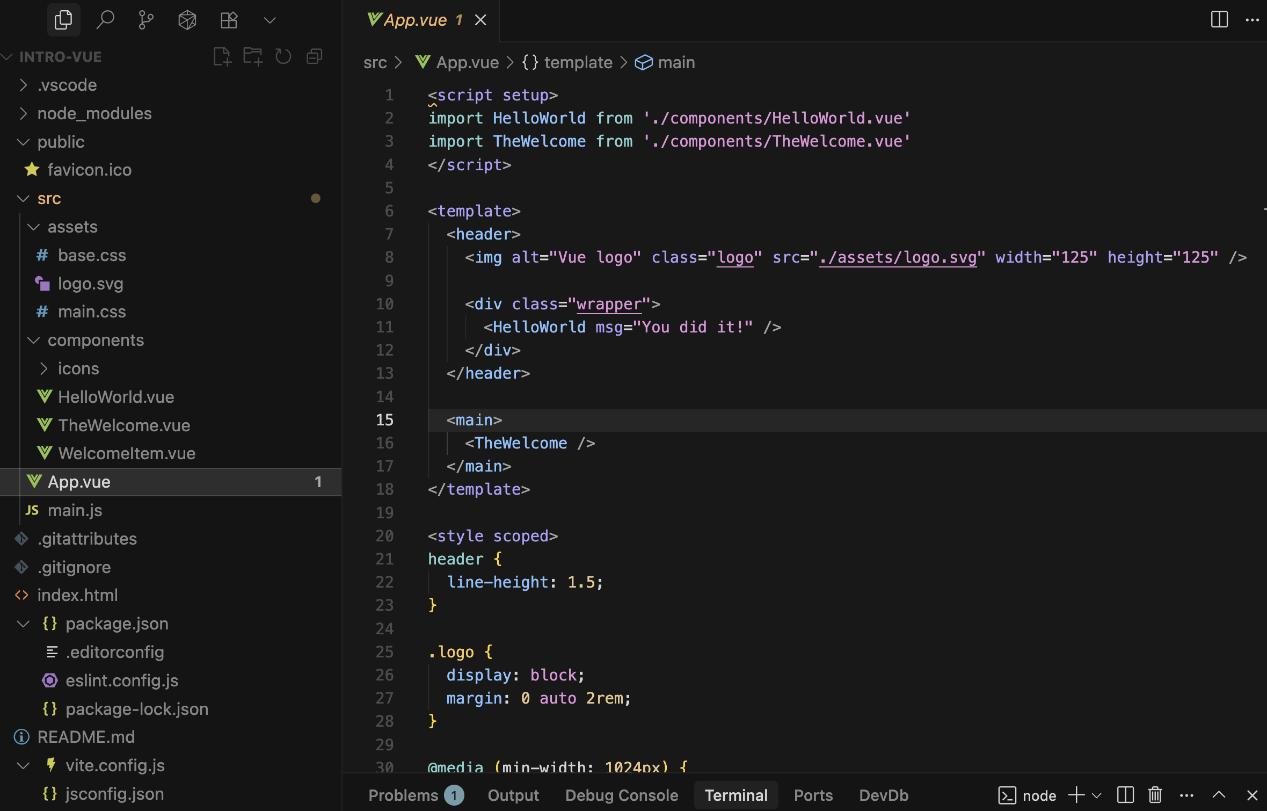
Task: Refresh the explorer file tree
Action: point(283,56)
